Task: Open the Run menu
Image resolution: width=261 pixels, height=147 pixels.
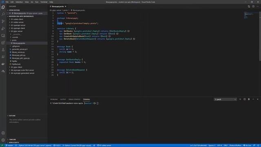Action: (37, 2)
